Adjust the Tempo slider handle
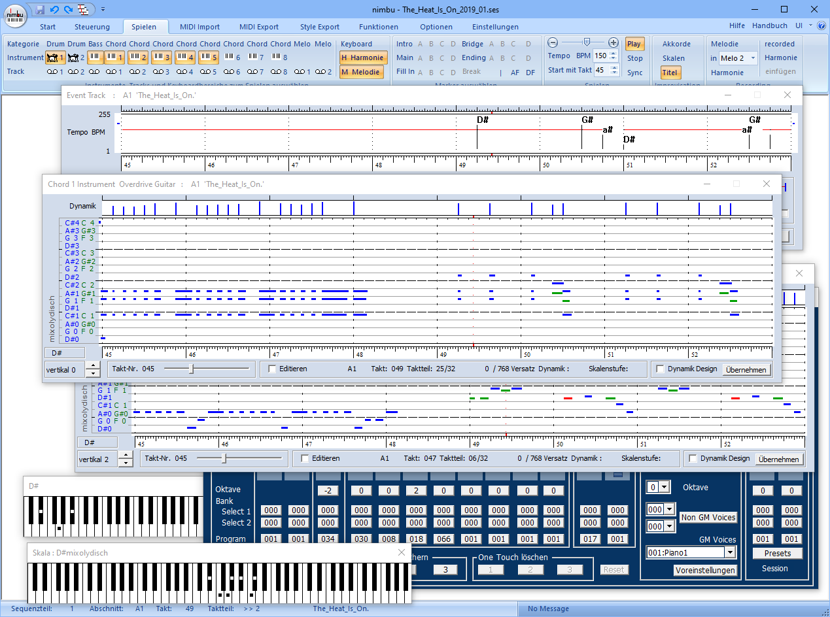The height and width of the screenshot is (617, 830). click(x=586, y=42)
